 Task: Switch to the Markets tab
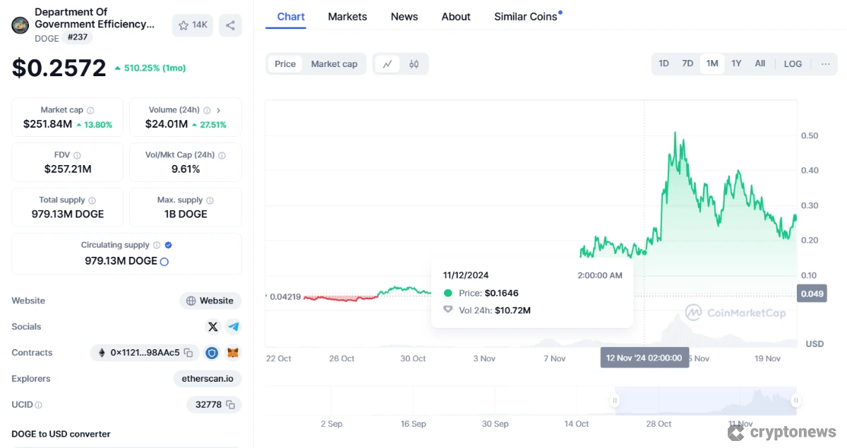[x=347, y=16]
